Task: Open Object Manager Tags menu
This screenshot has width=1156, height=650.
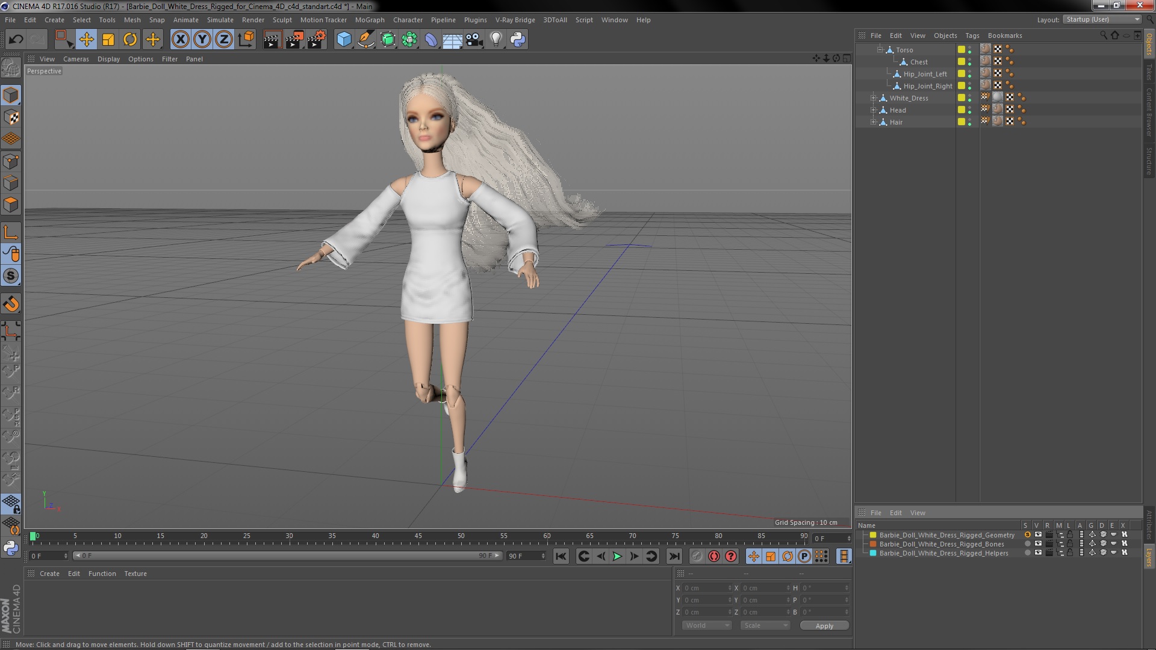Action: pos(972,36)
